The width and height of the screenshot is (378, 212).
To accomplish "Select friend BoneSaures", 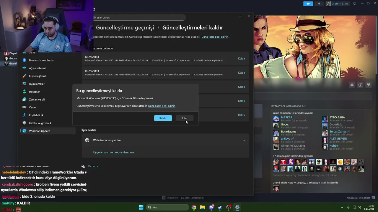I will click(x=289, y=132).
